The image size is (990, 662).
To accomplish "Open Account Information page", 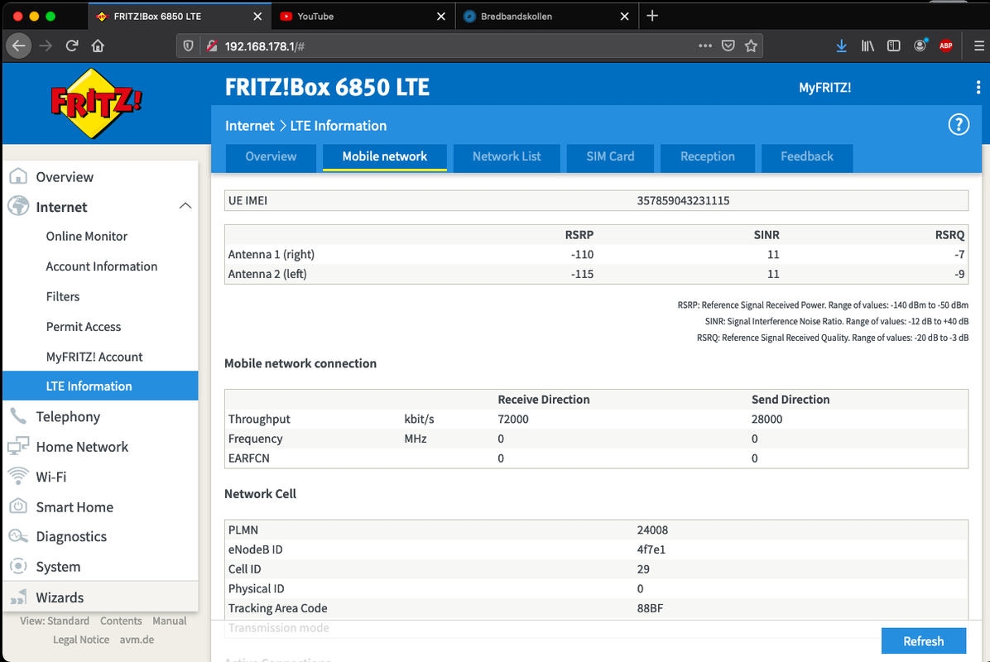I will coord(102,266).
